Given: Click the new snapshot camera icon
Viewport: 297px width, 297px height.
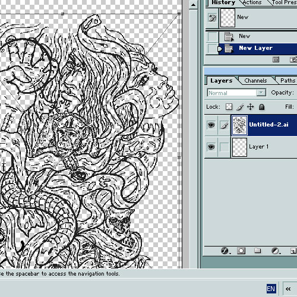Looking at the screenshot, I should click(293, 59).
